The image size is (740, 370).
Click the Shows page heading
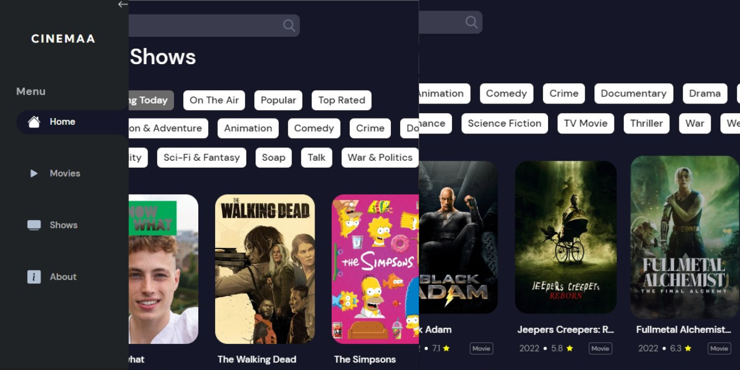click(162, 57)
